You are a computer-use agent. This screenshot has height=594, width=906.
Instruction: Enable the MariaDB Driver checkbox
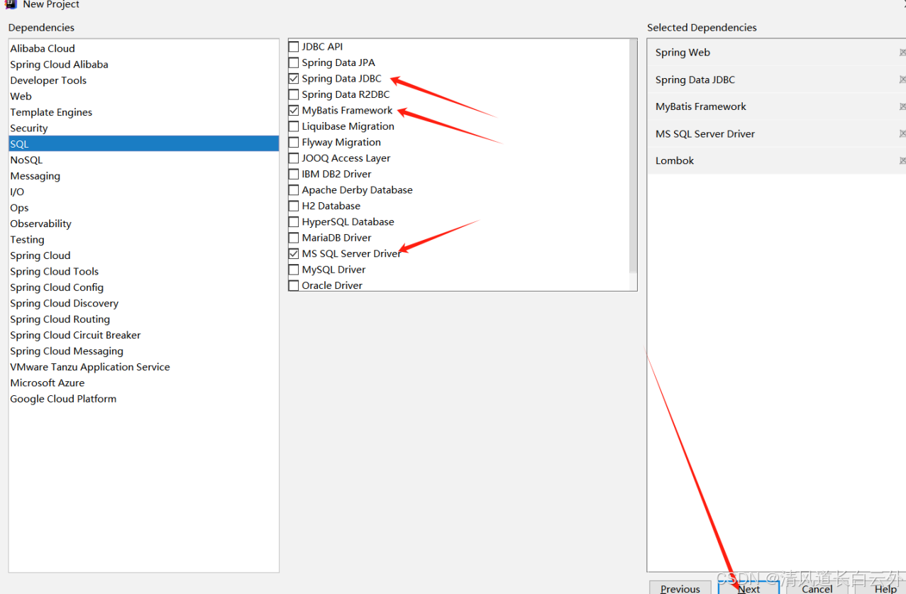294,238
